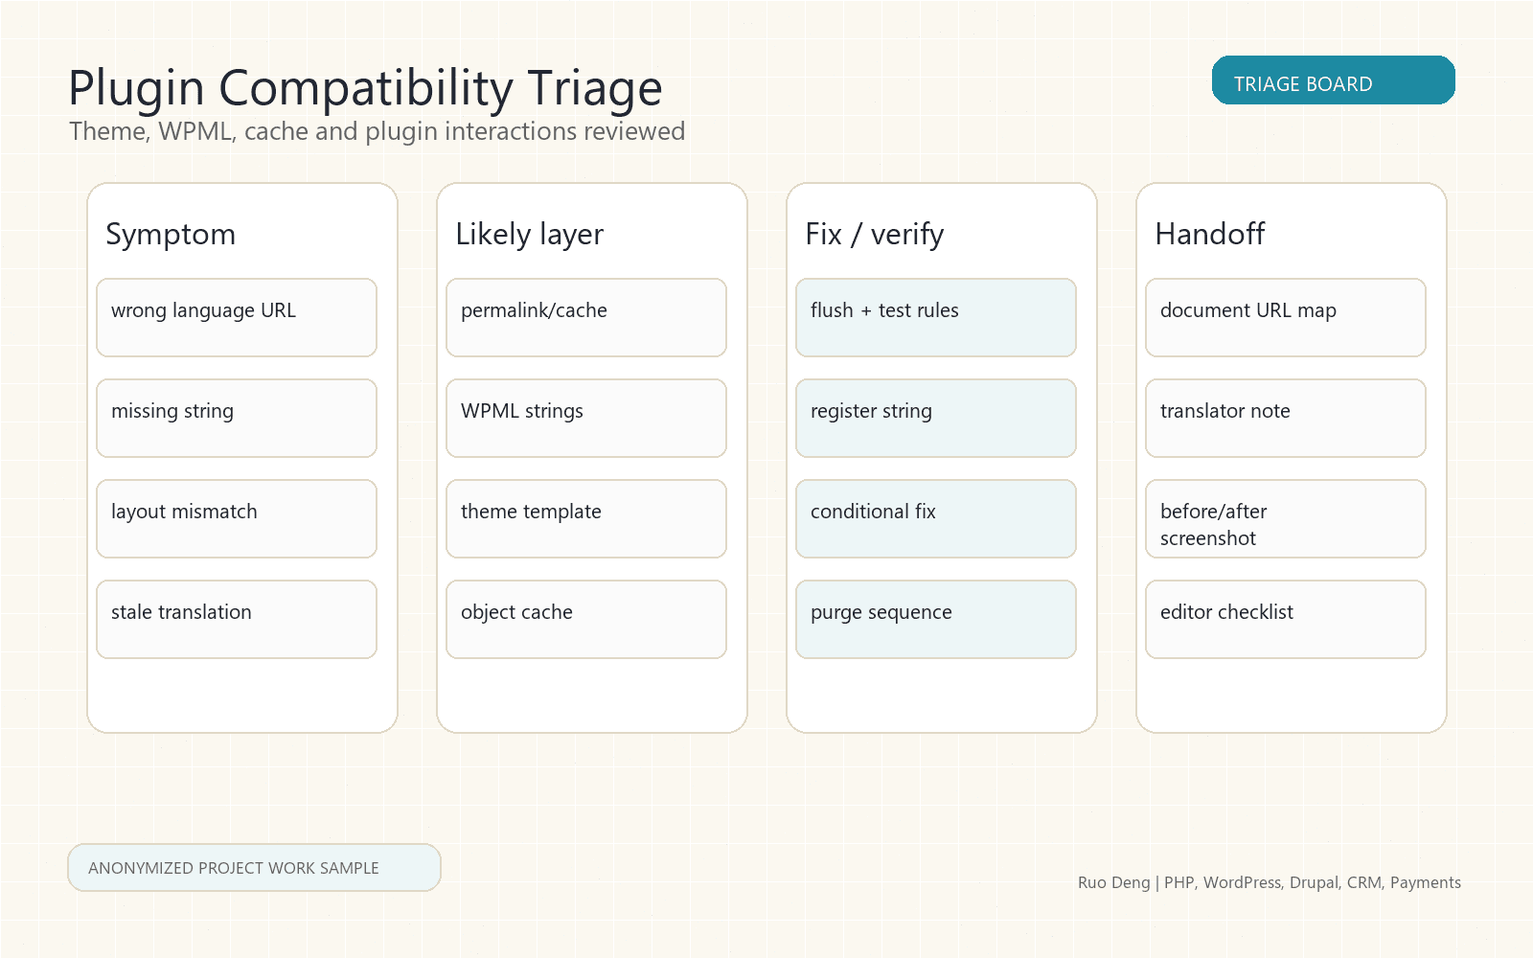This screenshot has height=958, width=1533.
Task: Click the Fix / verify column heading
Action: tap(875, 235)
